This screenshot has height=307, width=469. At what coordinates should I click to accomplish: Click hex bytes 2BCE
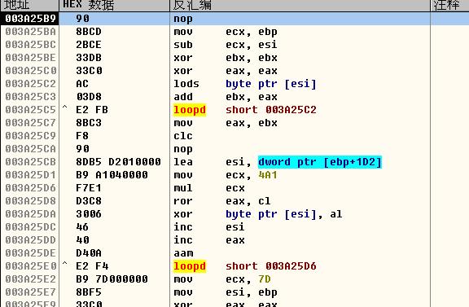coord(89,45)
